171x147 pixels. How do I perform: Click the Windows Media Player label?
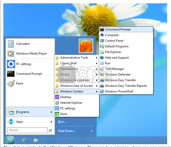tap(31, 54)
